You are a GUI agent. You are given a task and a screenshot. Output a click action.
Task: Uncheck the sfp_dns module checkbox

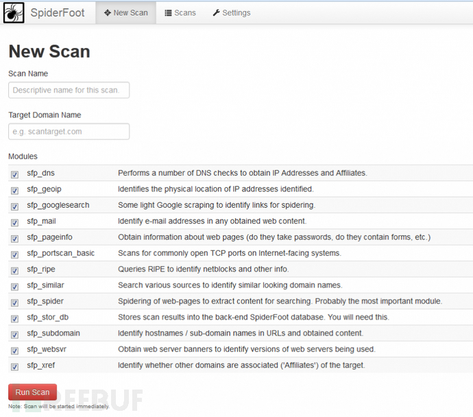click(14, 174)
